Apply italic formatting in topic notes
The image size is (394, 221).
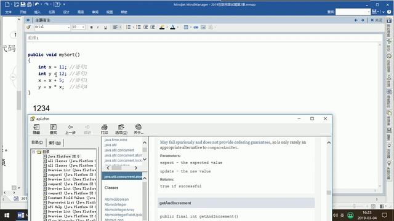point(98,27)
